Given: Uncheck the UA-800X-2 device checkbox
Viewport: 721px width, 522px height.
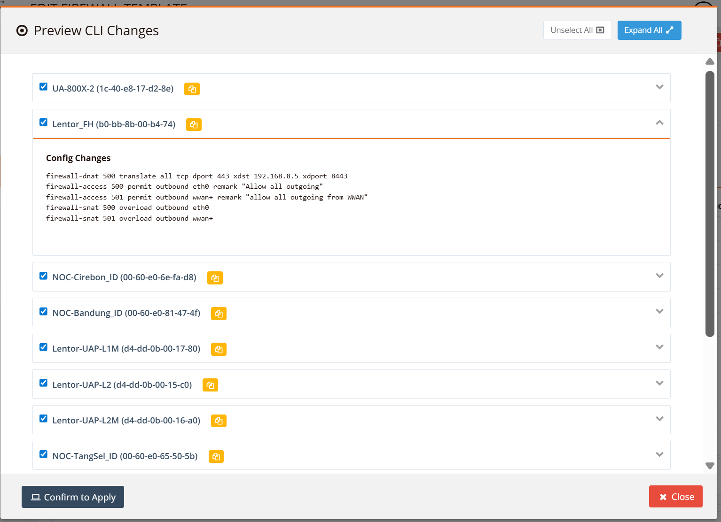Looking at the screenshot, I should [x=44, y=87].
